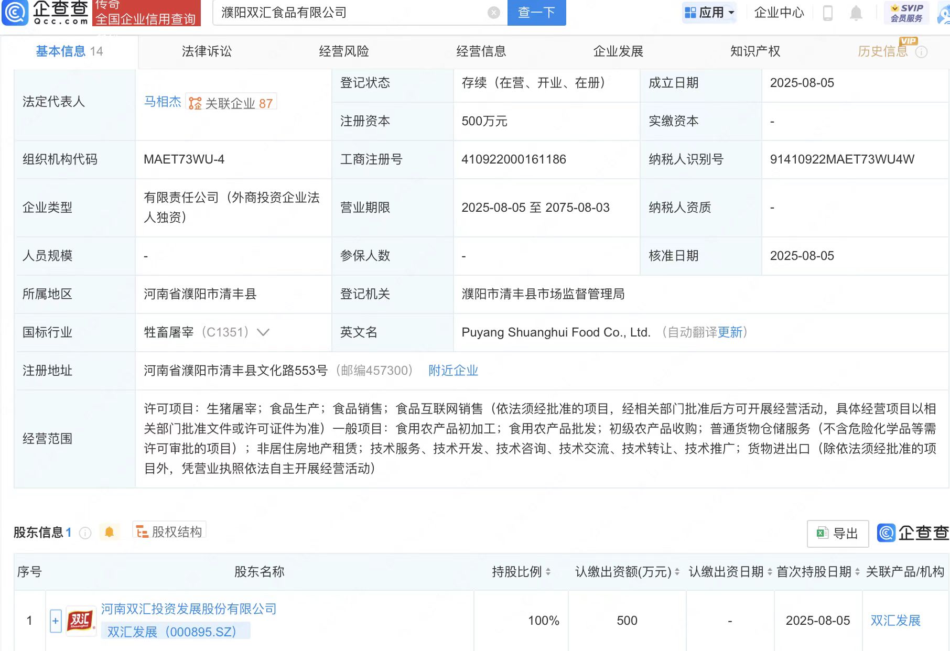Select registration number 410922000161186

coord(514,159)
